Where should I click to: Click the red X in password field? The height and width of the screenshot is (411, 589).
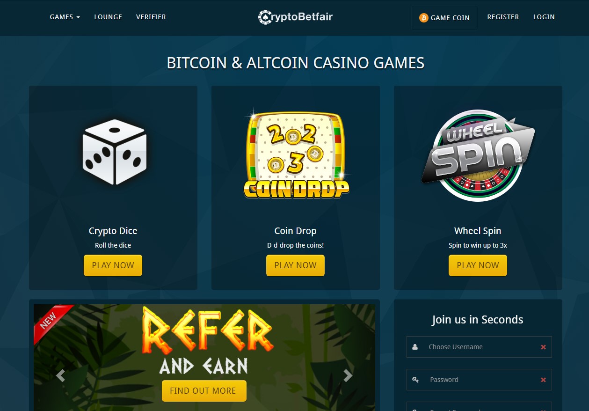click(x=543, y=380)
